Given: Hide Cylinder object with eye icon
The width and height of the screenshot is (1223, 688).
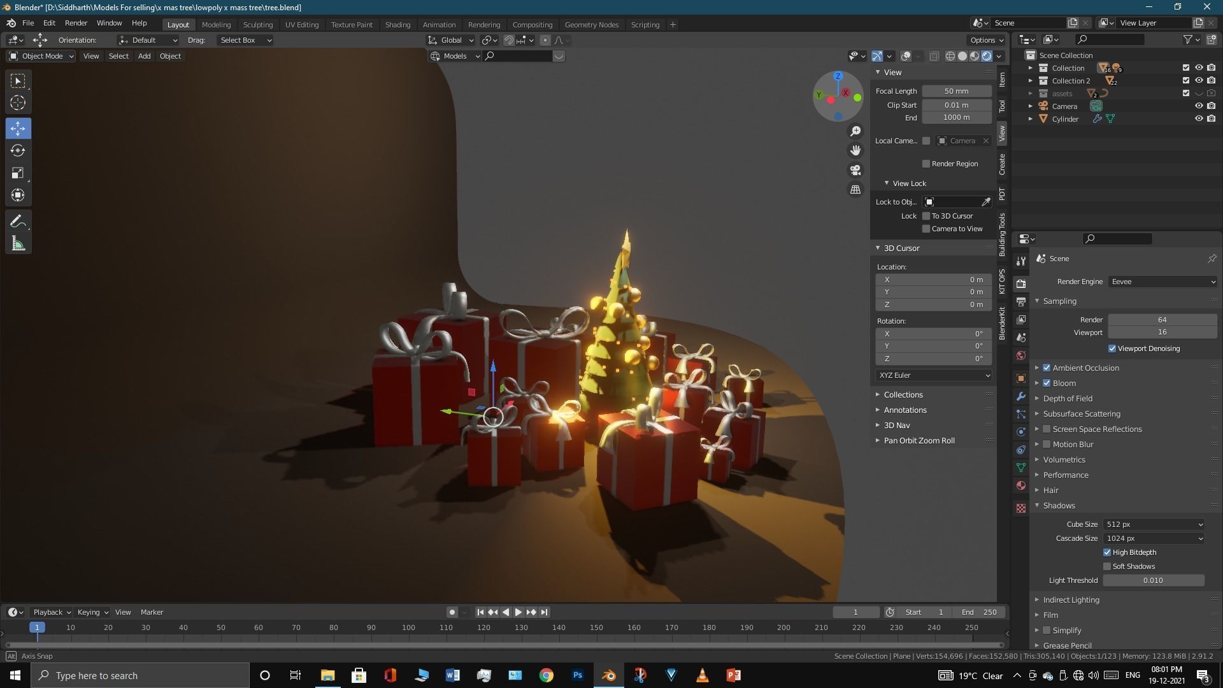Looking at the screenshot, I should point(1198,118).
